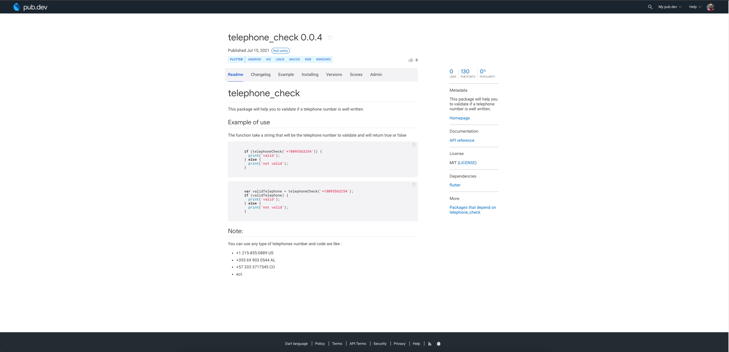Copy first code block with copy icon
This screenshot has width=729, height=352.
click(414, 145)
